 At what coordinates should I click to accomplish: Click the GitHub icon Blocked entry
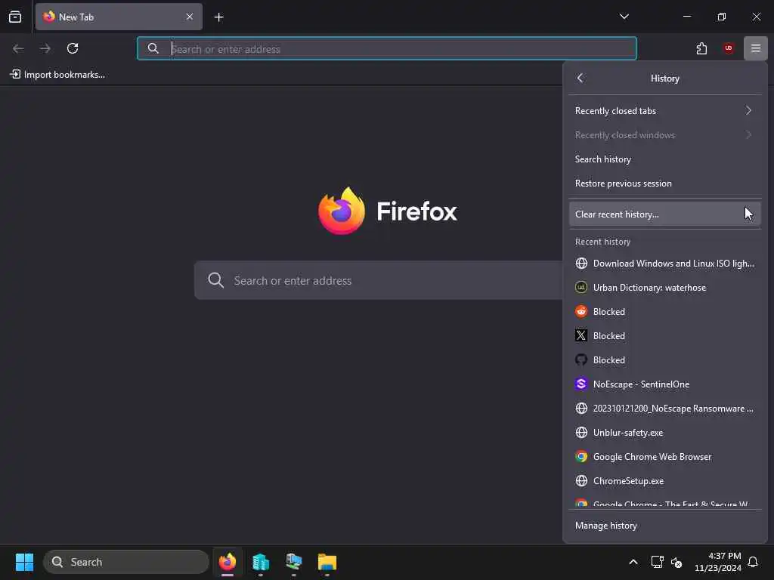point(665,360)
